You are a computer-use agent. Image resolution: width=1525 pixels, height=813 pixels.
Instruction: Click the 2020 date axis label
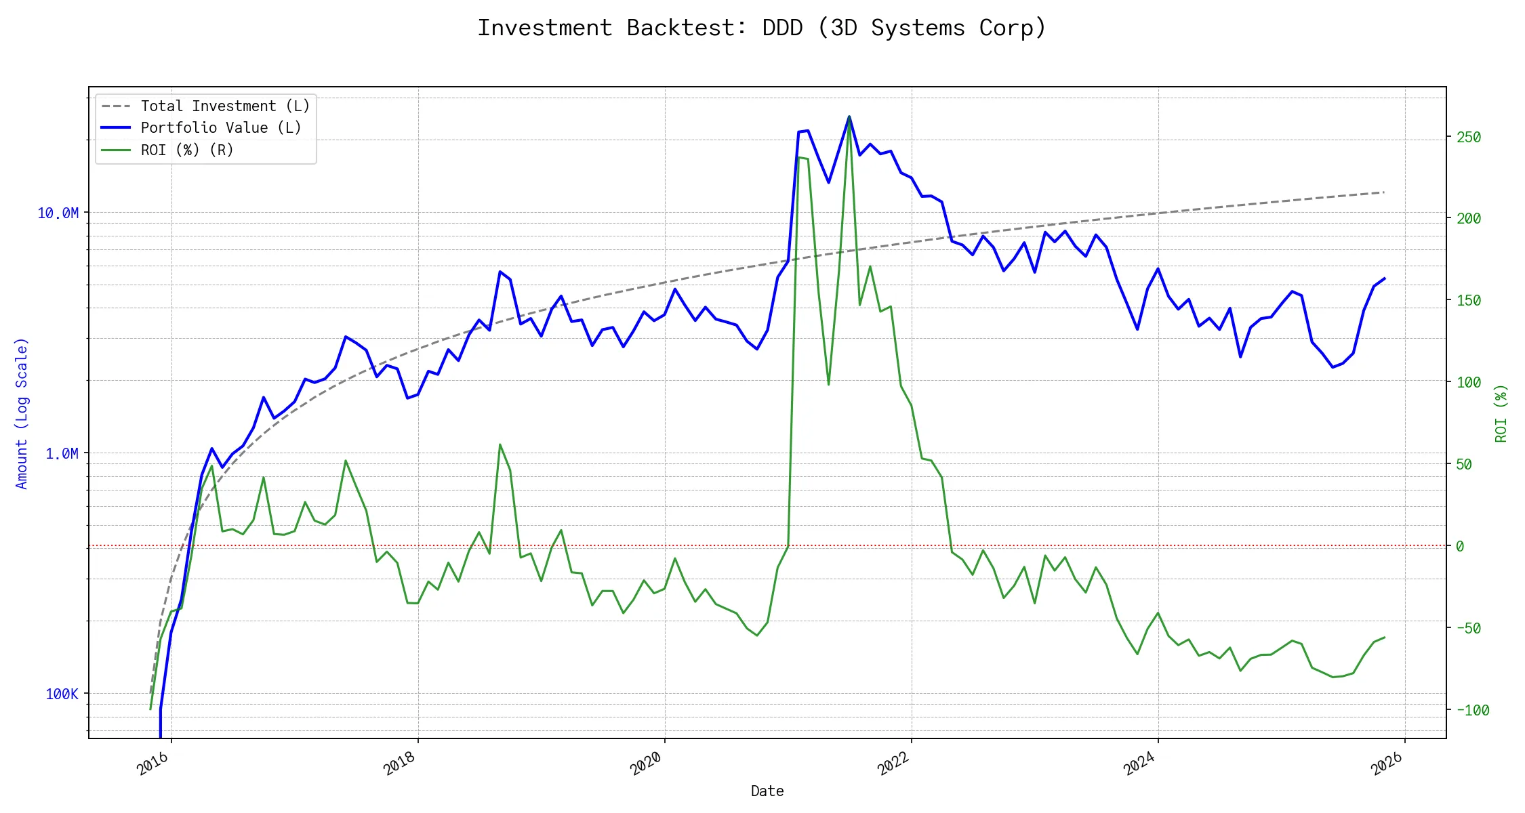pyautogui.click(x=646, y=764)
